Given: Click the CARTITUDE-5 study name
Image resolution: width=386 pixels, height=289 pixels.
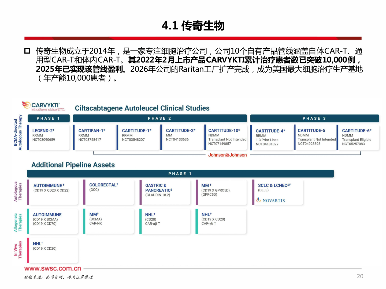Looking at the screenshot, I should tap(311, 130).
